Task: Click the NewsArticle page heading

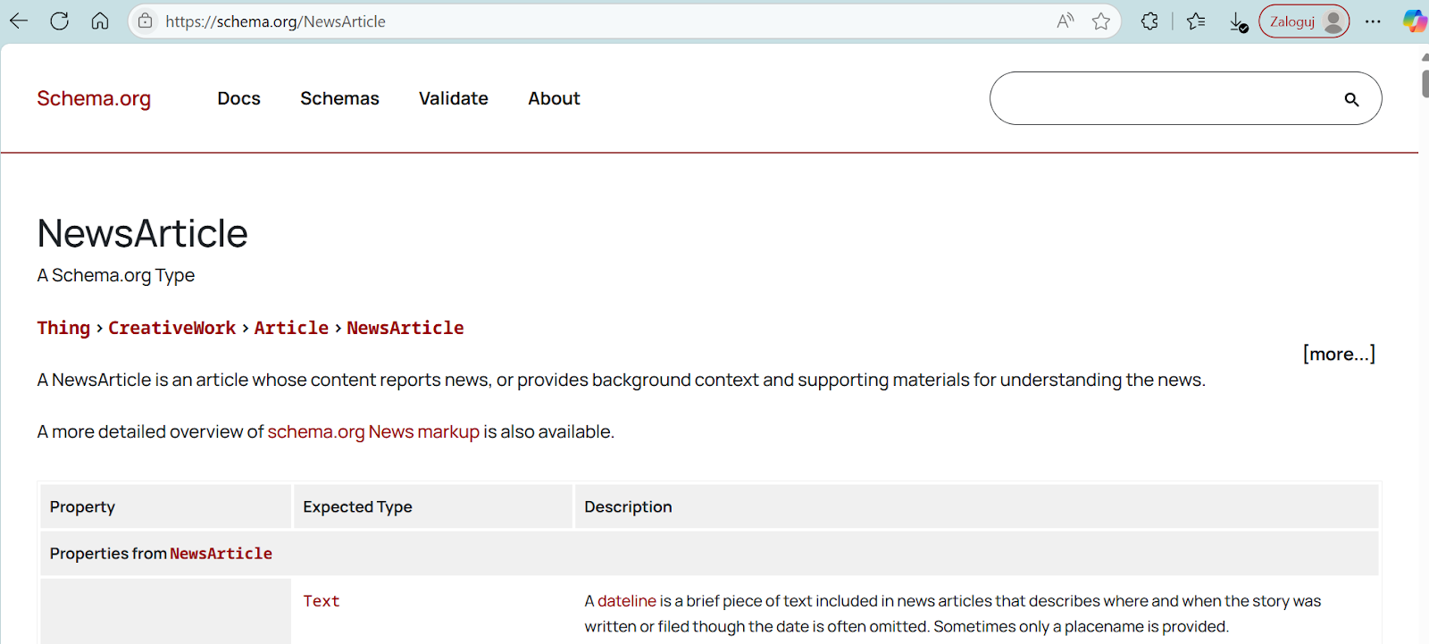Action: coord(142,233)
